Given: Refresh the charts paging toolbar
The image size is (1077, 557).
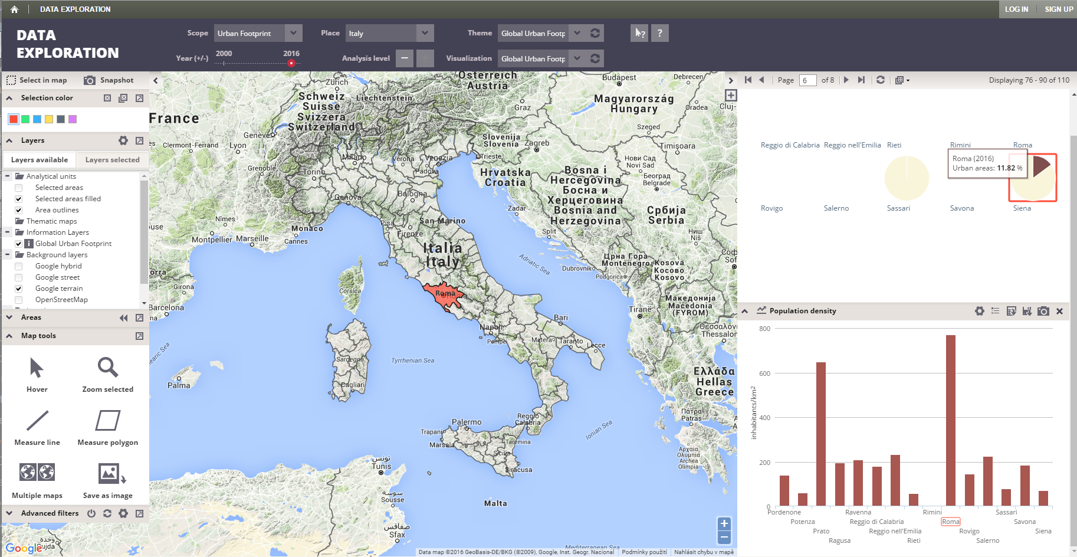Looking at the screenshot, I should [881, 80].
